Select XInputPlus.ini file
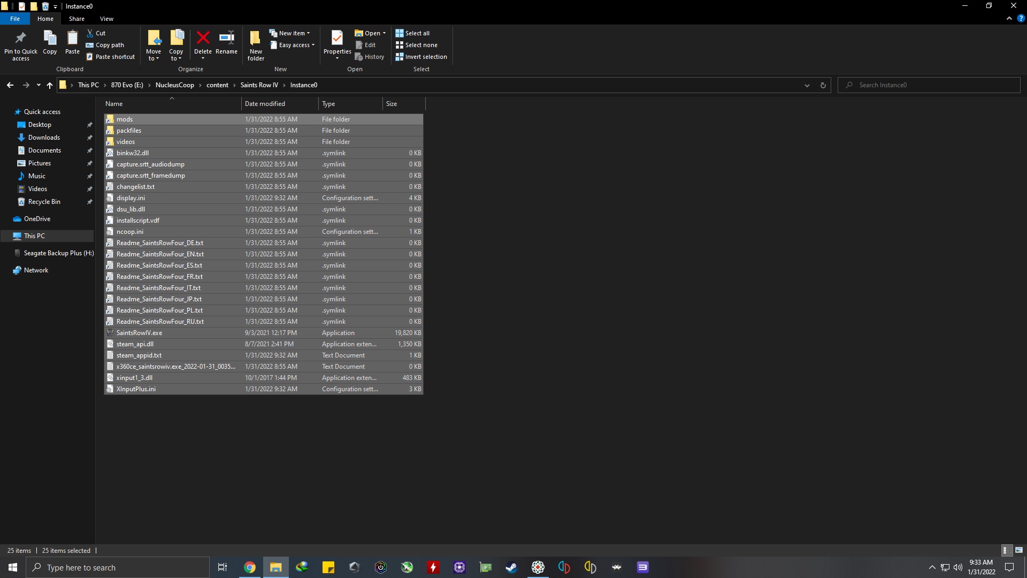This screenshot has height=578, width=1027. (264, 389)
